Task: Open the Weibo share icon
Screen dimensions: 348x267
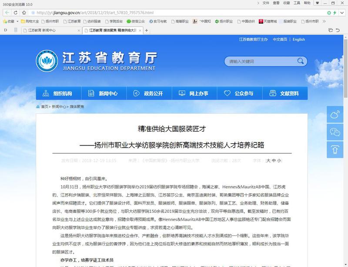Action: [335, 114]
